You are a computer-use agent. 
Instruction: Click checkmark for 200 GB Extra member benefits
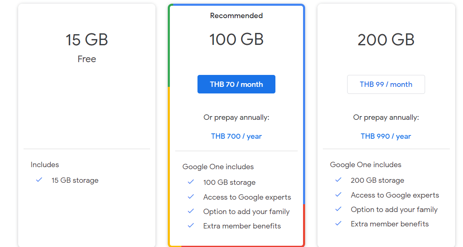(338, 224)
